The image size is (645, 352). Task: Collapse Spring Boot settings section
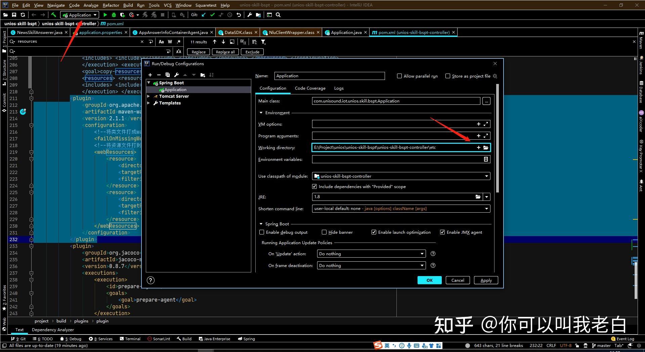point(261,224)
